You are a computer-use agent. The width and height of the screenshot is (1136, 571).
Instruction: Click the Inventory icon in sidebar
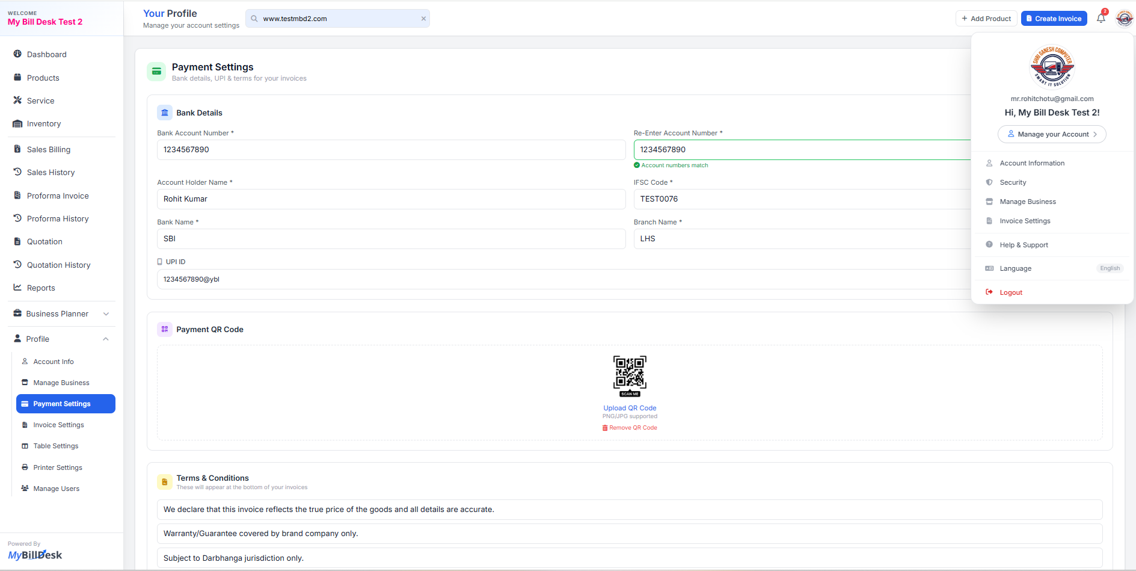17,123
